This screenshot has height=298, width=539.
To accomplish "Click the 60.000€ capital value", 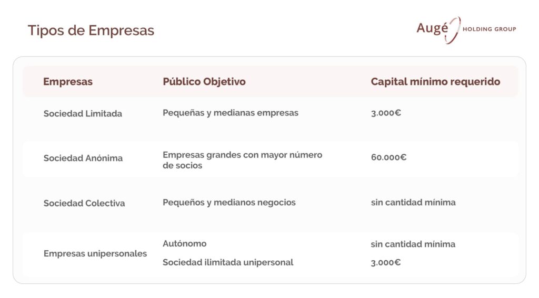I will point(388,157).
